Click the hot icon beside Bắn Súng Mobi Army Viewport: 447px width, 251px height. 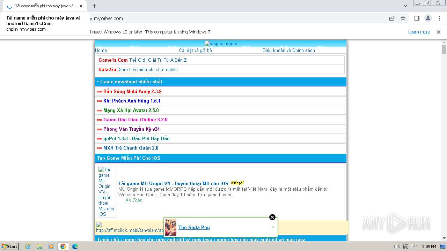[99, 92]
